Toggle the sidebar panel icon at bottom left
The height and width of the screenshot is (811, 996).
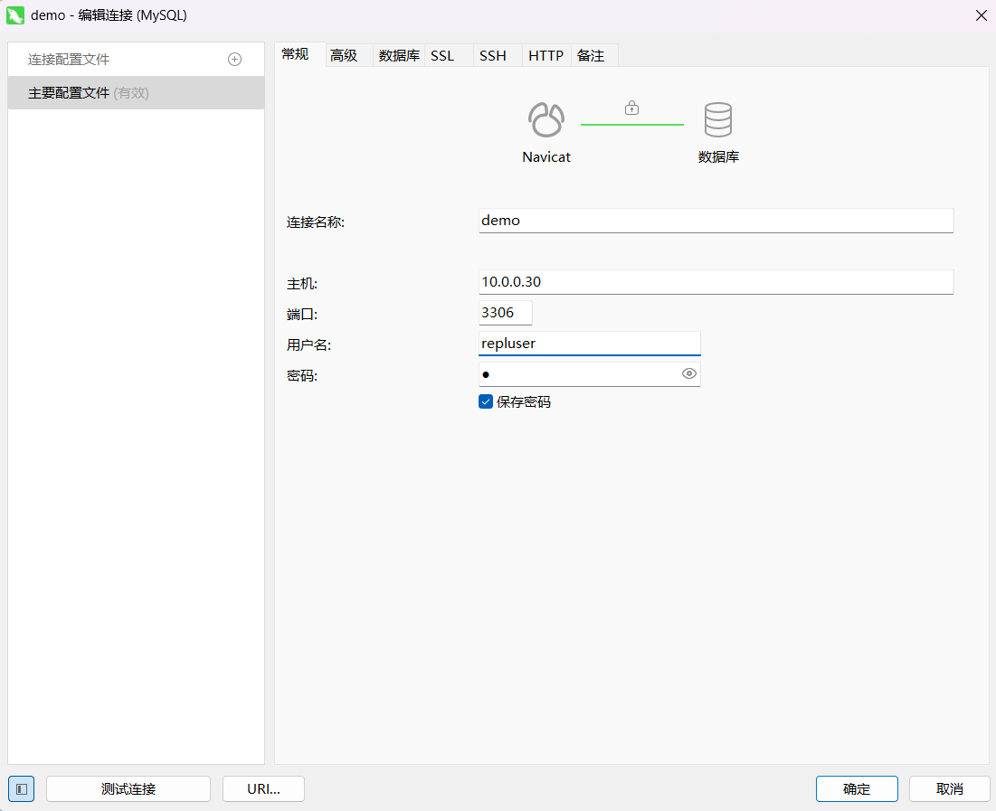(x=20, y=788)
